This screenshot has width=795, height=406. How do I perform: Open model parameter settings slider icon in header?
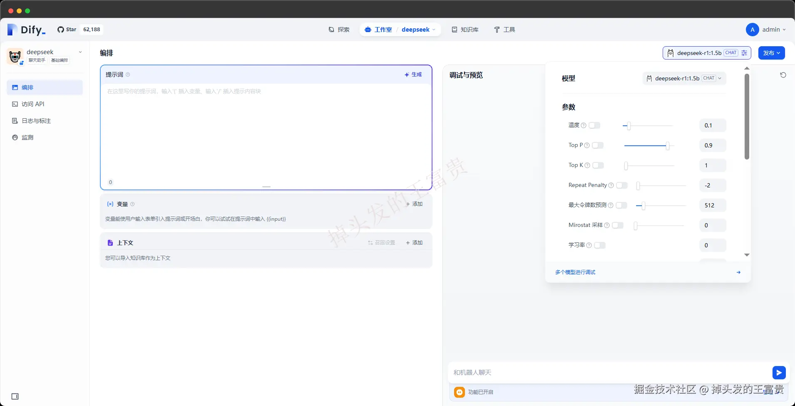(x=744, y=53)
